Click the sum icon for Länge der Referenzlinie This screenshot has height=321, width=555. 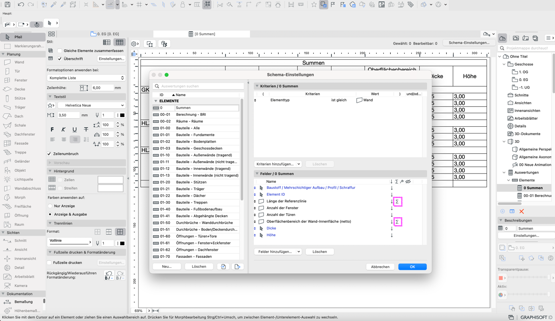click(x=397, y=202)
